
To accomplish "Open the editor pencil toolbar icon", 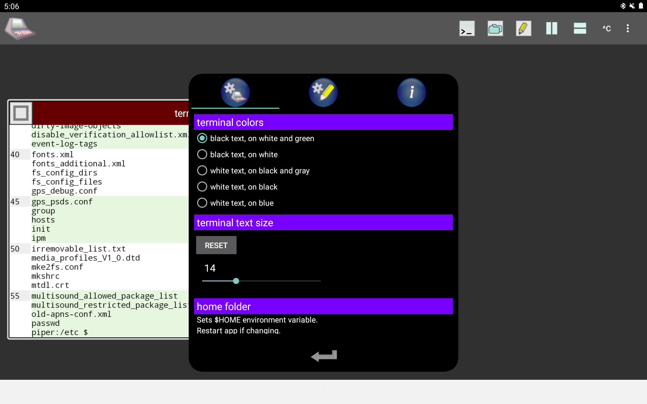I will [x=523, y=29].
